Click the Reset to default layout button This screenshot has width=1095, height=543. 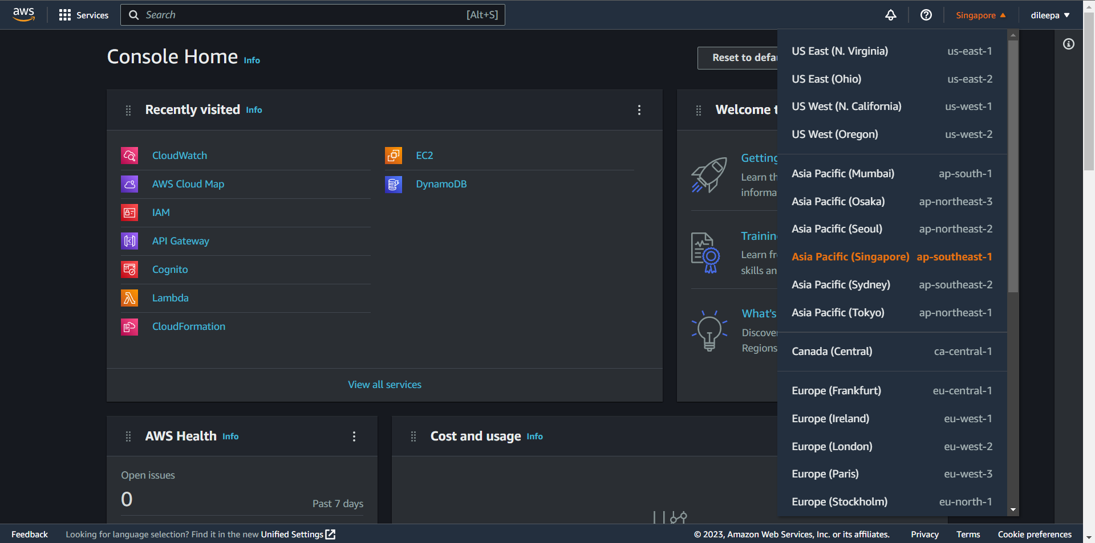pyautogui.click(x=738, y=58)
